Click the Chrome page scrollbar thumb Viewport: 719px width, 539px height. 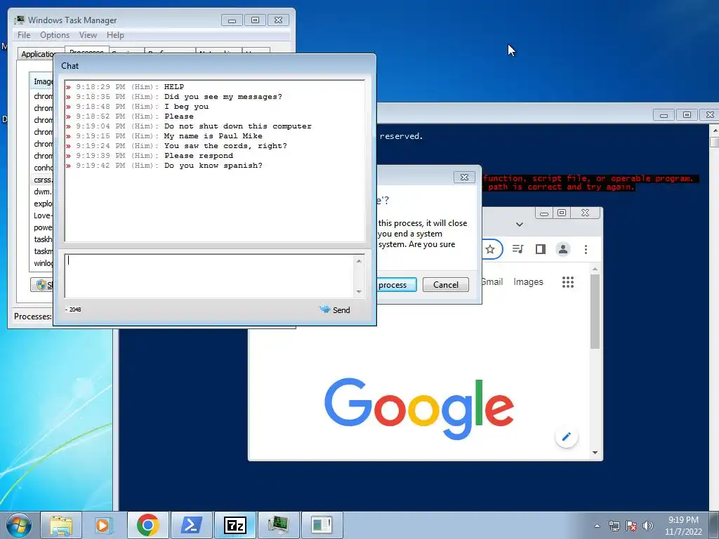click(x=595, y=312)
